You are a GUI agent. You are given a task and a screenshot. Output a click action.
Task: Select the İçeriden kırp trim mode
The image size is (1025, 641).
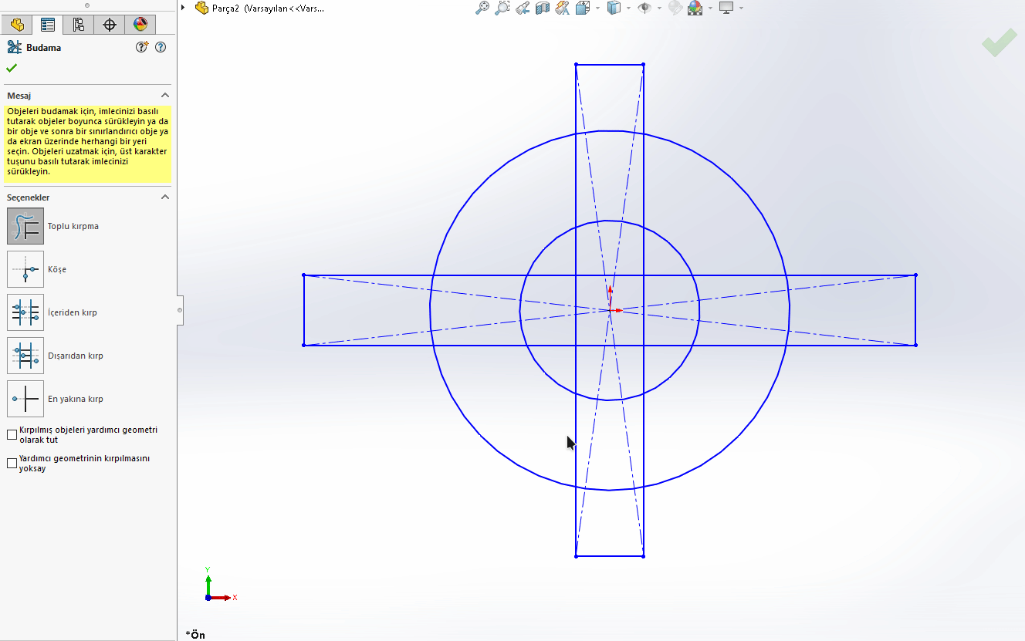(25, 312)
